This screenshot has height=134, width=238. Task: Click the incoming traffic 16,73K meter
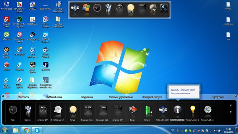click(x=88, y=110)
